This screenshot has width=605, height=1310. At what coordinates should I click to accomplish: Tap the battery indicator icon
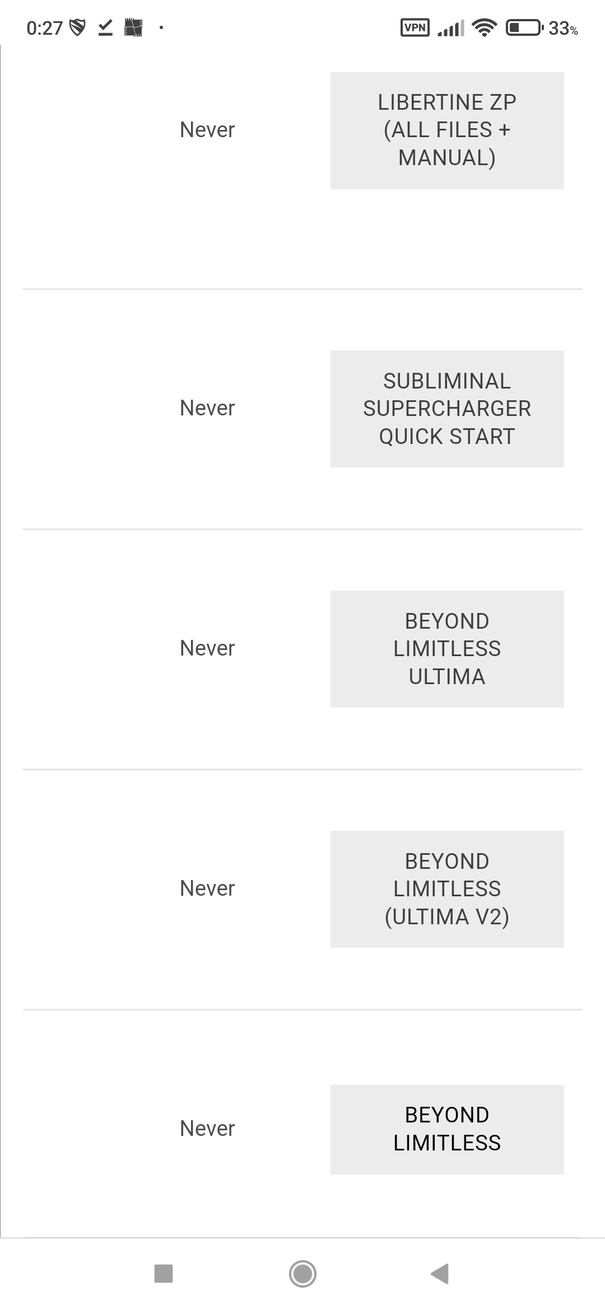click(x=524, y=27)
